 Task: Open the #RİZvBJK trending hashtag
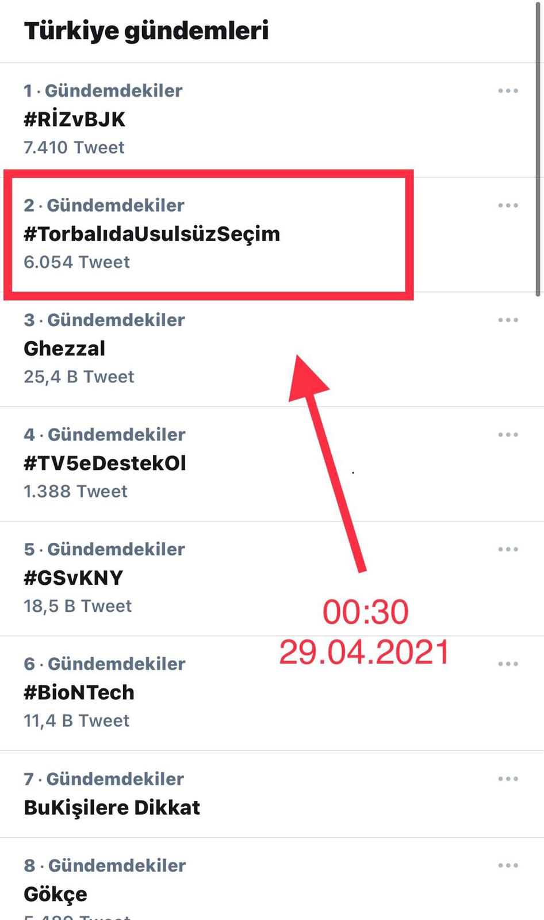pyautogui.click(x=74, y=119)
